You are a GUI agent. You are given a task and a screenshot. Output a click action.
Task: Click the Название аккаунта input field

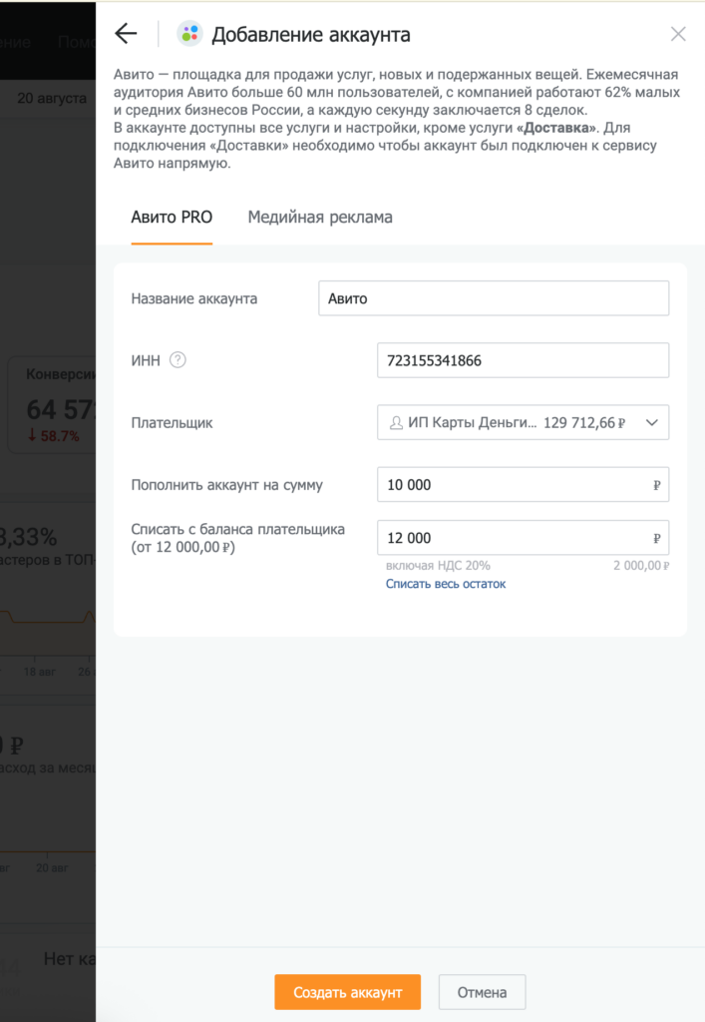(x=494, y=298)
